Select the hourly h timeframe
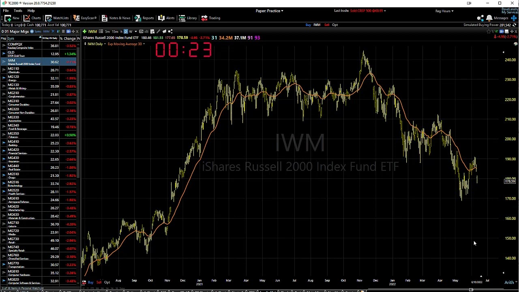The width and height of the screenshot is (519, 292). (122, 31)
